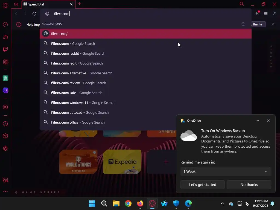Open Easy Setup sliders icon
Screen dimensions: 280x210
point(266,14)
